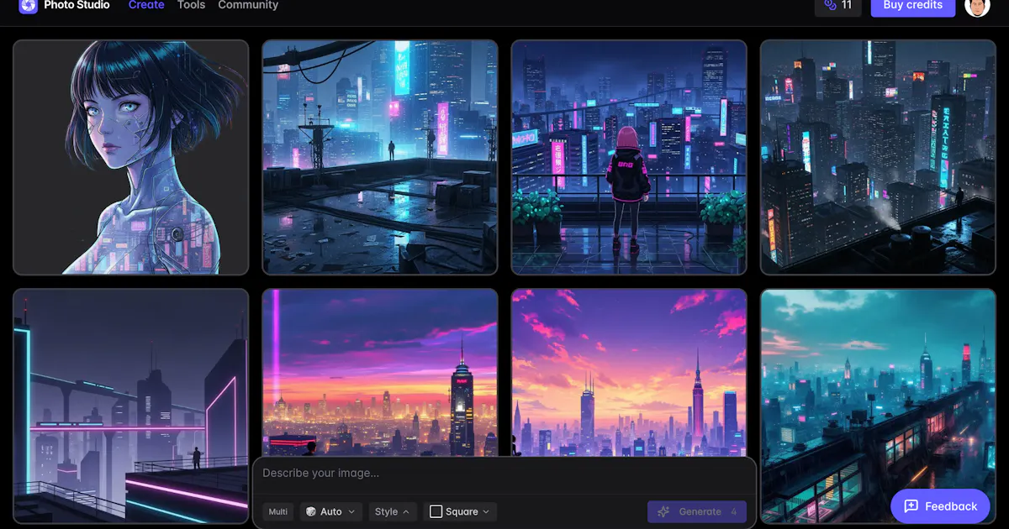Go to the Community tab
Image resolution: width=1009 pixels, height=529 pixels.
[x=248, y=5]
